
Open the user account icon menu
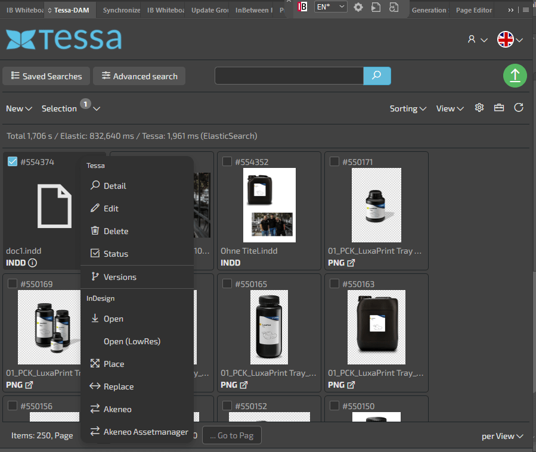(x=472, y=39)
